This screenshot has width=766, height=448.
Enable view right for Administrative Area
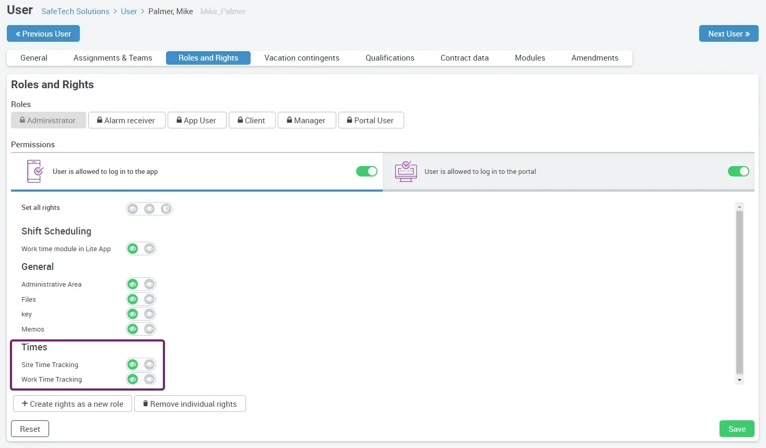[149, 284]
